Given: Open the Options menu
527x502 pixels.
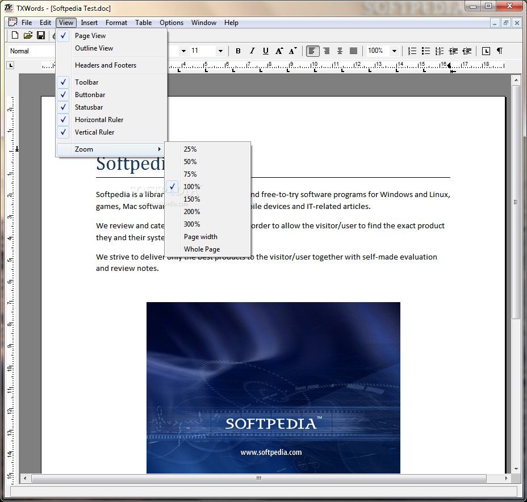Looking at the screenshot, I should 172,23.
